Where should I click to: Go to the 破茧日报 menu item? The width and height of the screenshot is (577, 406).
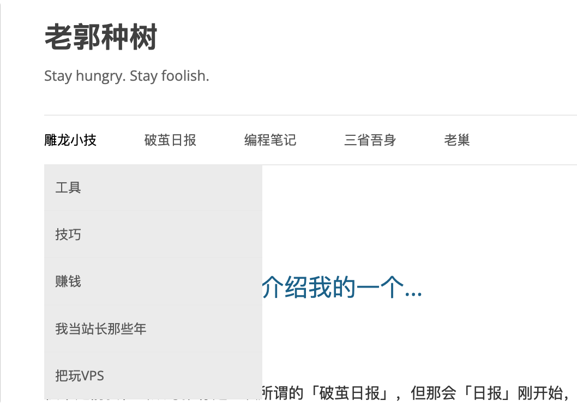click(x=170, y=140)
